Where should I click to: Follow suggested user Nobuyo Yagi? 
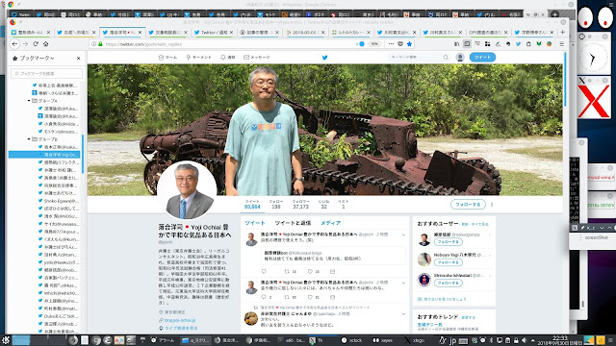(448, 262)
